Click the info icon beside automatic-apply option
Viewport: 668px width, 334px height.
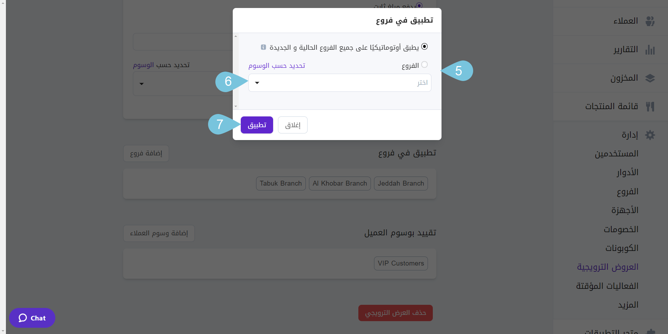[263, 47]
